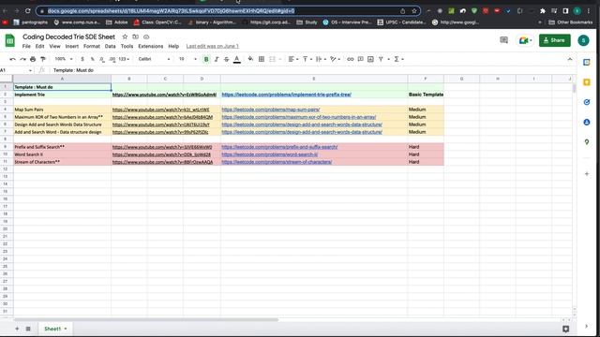Open the Extensions menu
Viewport: 600px width, 337px height.
point(151,46)
